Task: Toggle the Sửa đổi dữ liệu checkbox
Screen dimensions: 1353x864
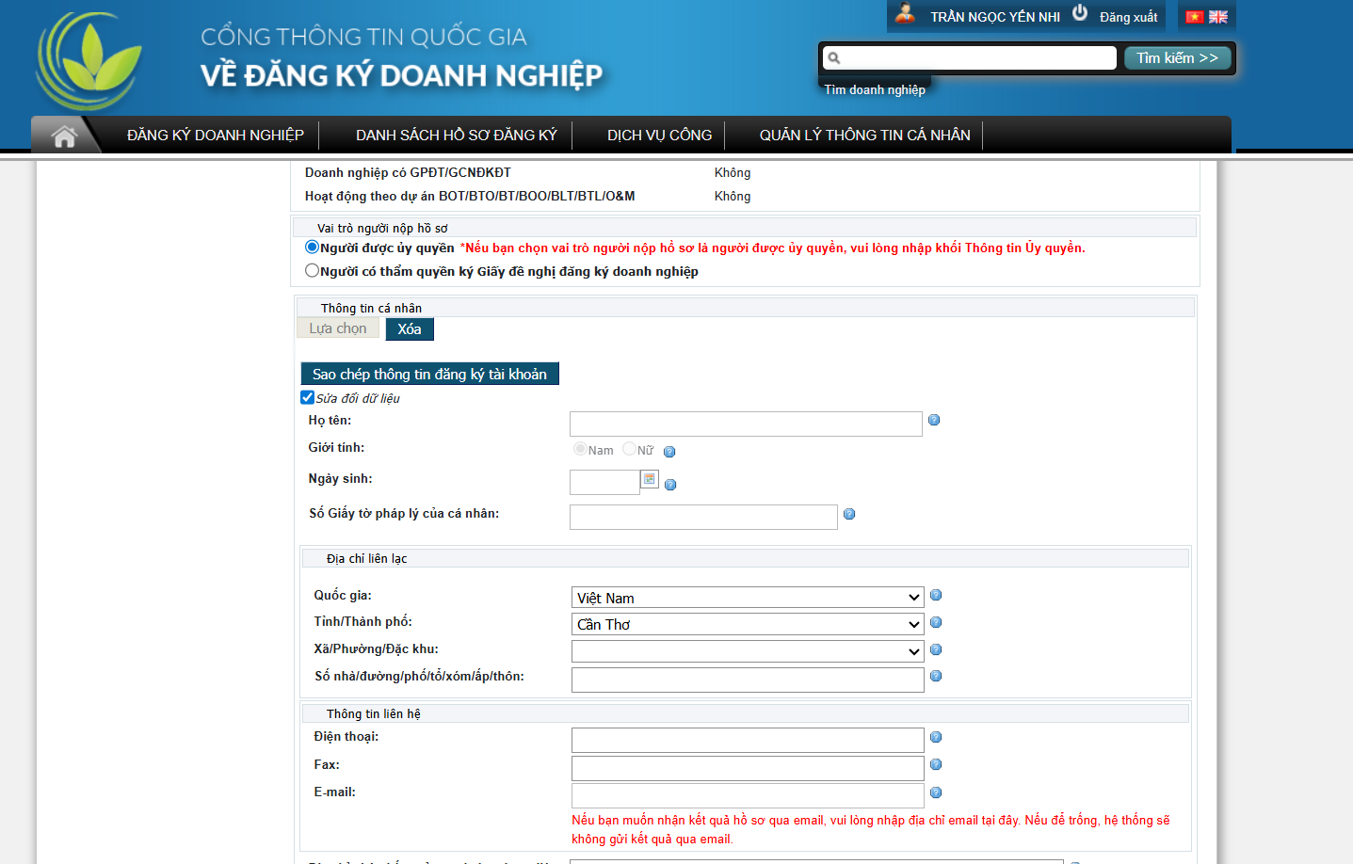Action: point(307,397)
